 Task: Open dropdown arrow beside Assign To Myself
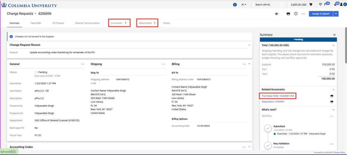tap(336, 14)
